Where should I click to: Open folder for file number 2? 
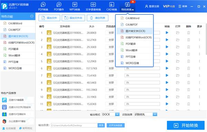[x=178, y=40]
